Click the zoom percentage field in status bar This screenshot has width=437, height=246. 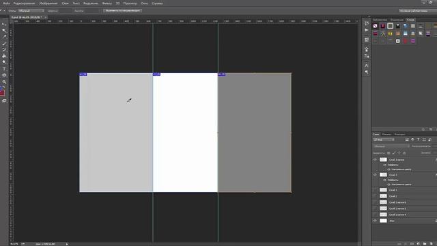pyautogui.click(x=14, y=244)
